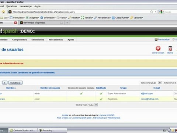Open Firefox Ayuda menu
This screenshot has width=177, height=133.
tap(37, 6)
